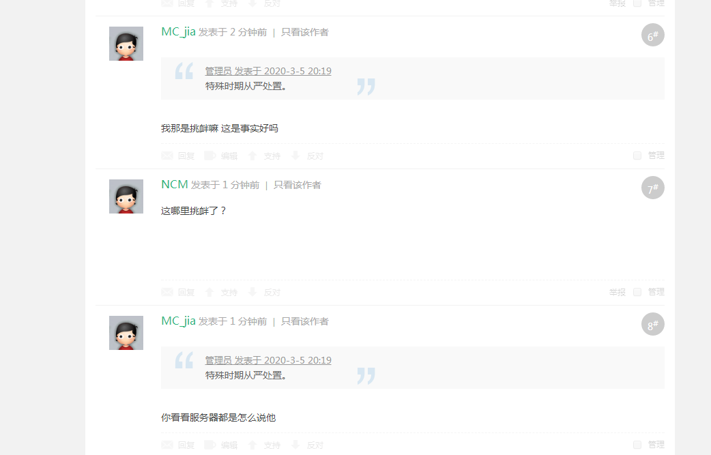Upvote NCM's post with the 支持 arrow
Screen dimensions: 711x455
point(209,292)
